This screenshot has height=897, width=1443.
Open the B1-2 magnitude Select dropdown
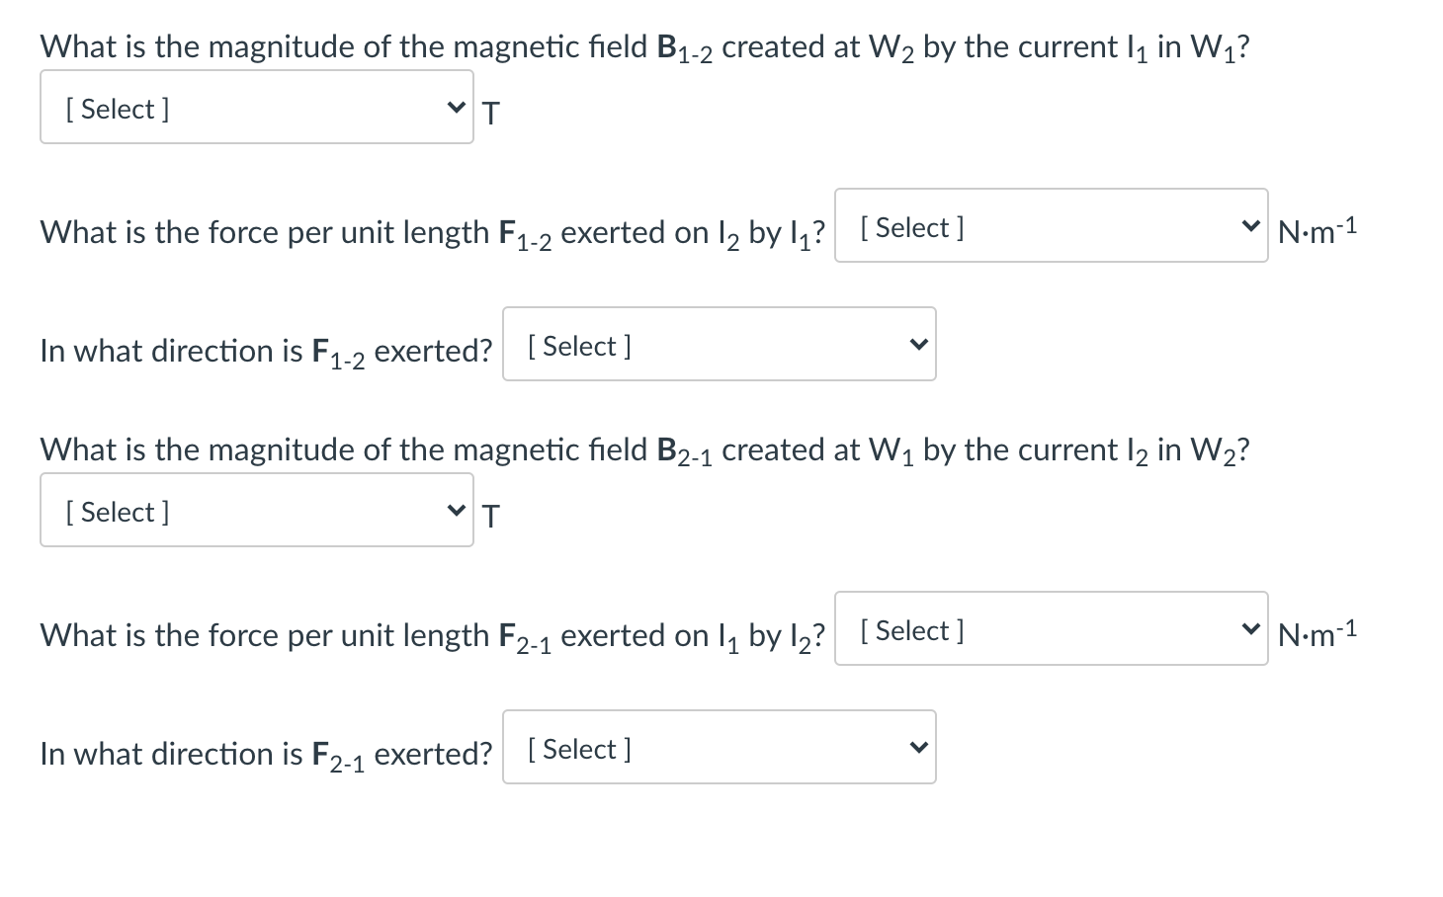point(257,107)
